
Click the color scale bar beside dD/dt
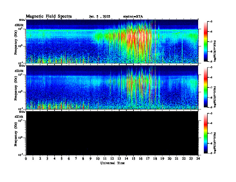(x=206, y=87)
